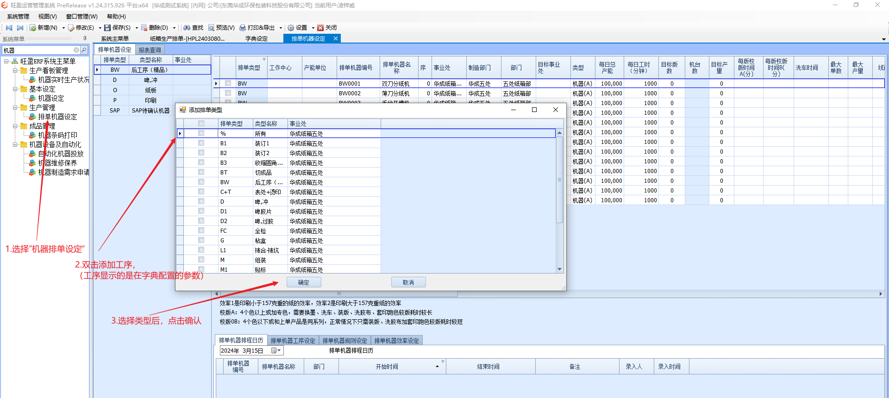The width and height of the screenshot is (889, 398).
Task: Open the date picker dropdown for 2024年3月15日
Action: (x=276, y=350)
